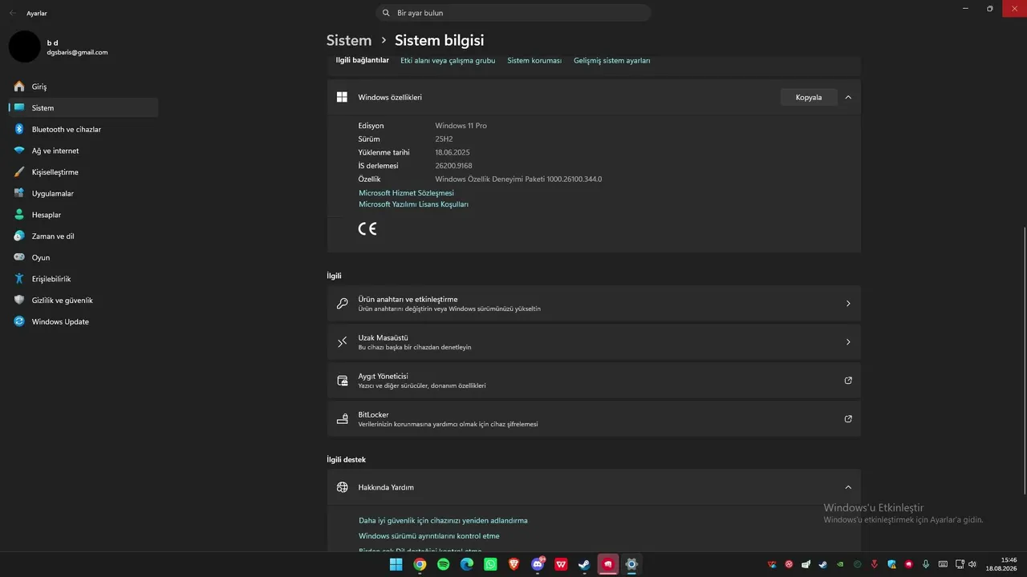The image size is (1027, 577).
Task: Select the Hesaplar person icon
Action: coord(19,215)
